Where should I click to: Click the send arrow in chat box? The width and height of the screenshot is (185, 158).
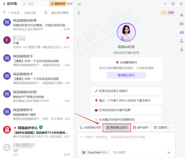(x=169, y=152)
